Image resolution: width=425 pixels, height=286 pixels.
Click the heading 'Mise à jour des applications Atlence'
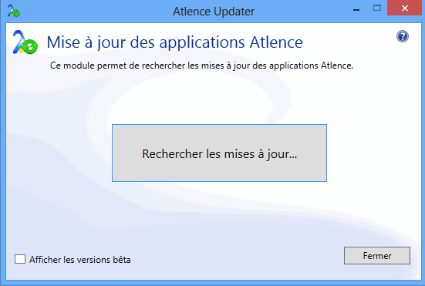(x=174, y=42)
